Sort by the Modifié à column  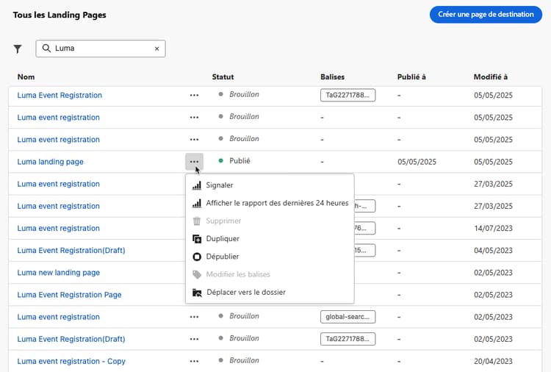(491, 76)
